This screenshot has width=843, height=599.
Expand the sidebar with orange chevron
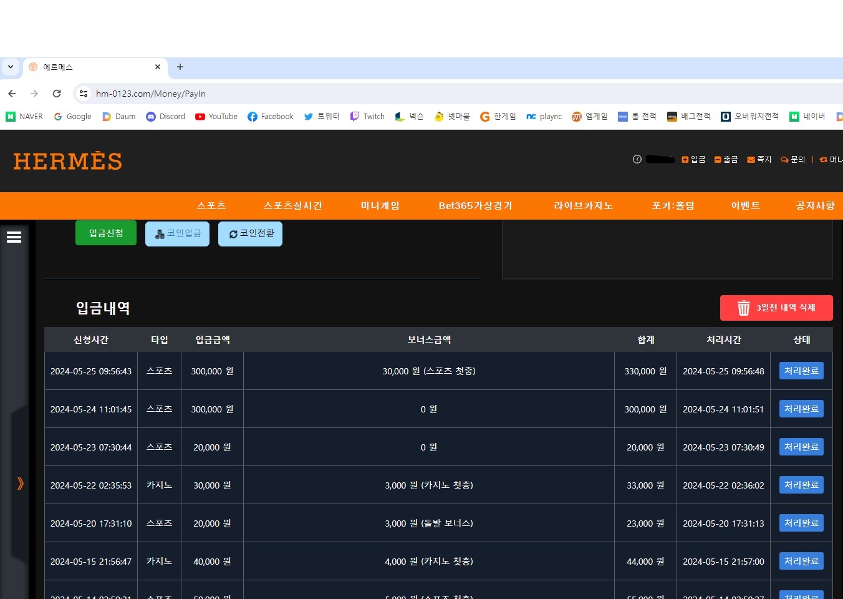(20, 484)
